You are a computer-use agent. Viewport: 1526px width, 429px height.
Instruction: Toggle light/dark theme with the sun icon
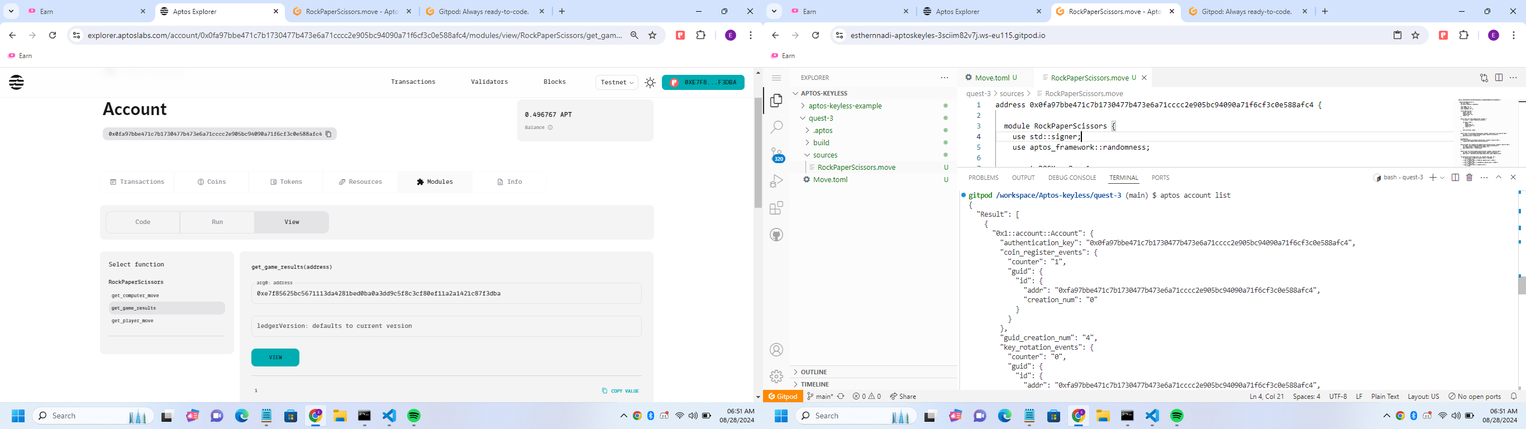coord(650,83)
